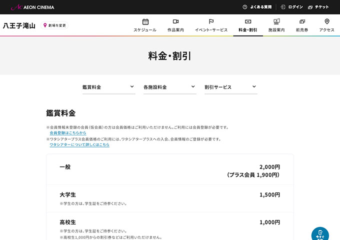Image resolution: width=340 pixels, height=240 pixels.
Task: Click the camera icon for 作品案内
Action: [x=175, y=21]
